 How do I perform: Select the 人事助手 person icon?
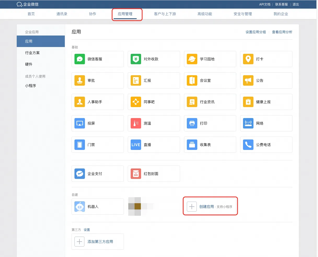click(80, 102)
